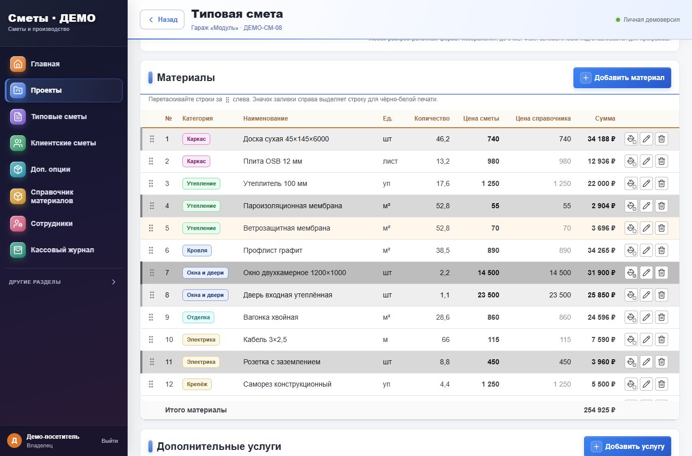This screenshot has height=456, width=692.
Task: Click the Назад button
Action: (x=162, y=20)
